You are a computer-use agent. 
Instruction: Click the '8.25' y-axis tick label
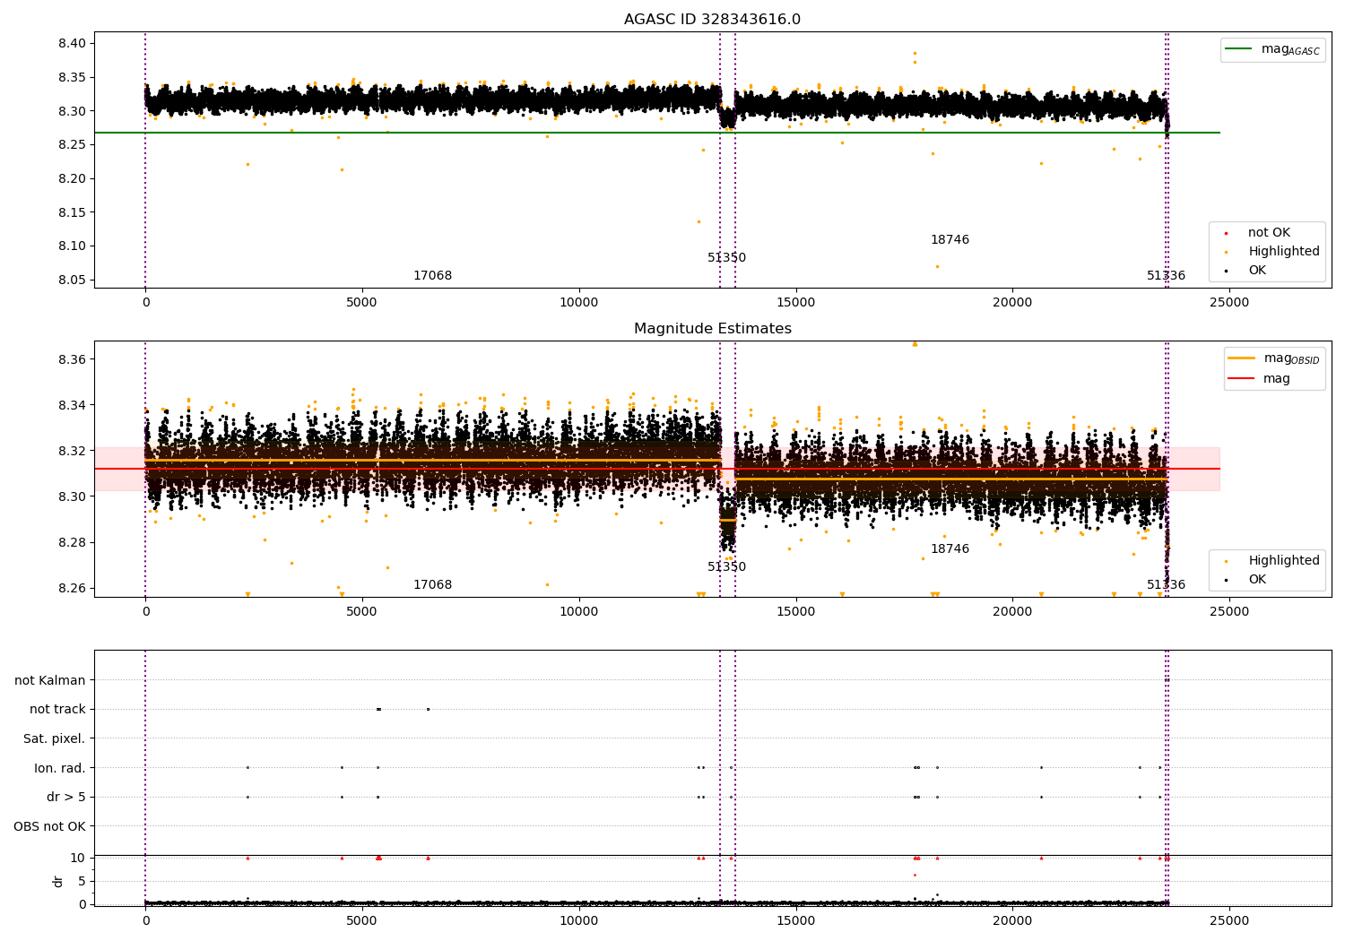click(x=74, y=145)
